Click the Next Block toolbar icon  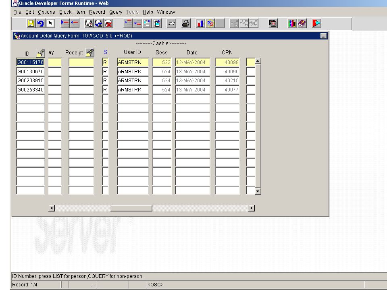click(157, 23)
